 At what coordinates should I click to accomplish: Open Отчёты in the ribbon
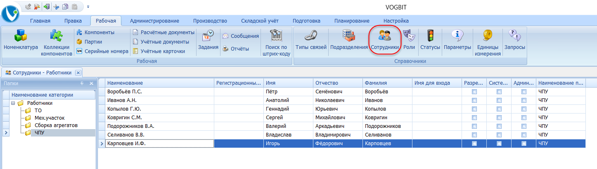tap(236, 49)
